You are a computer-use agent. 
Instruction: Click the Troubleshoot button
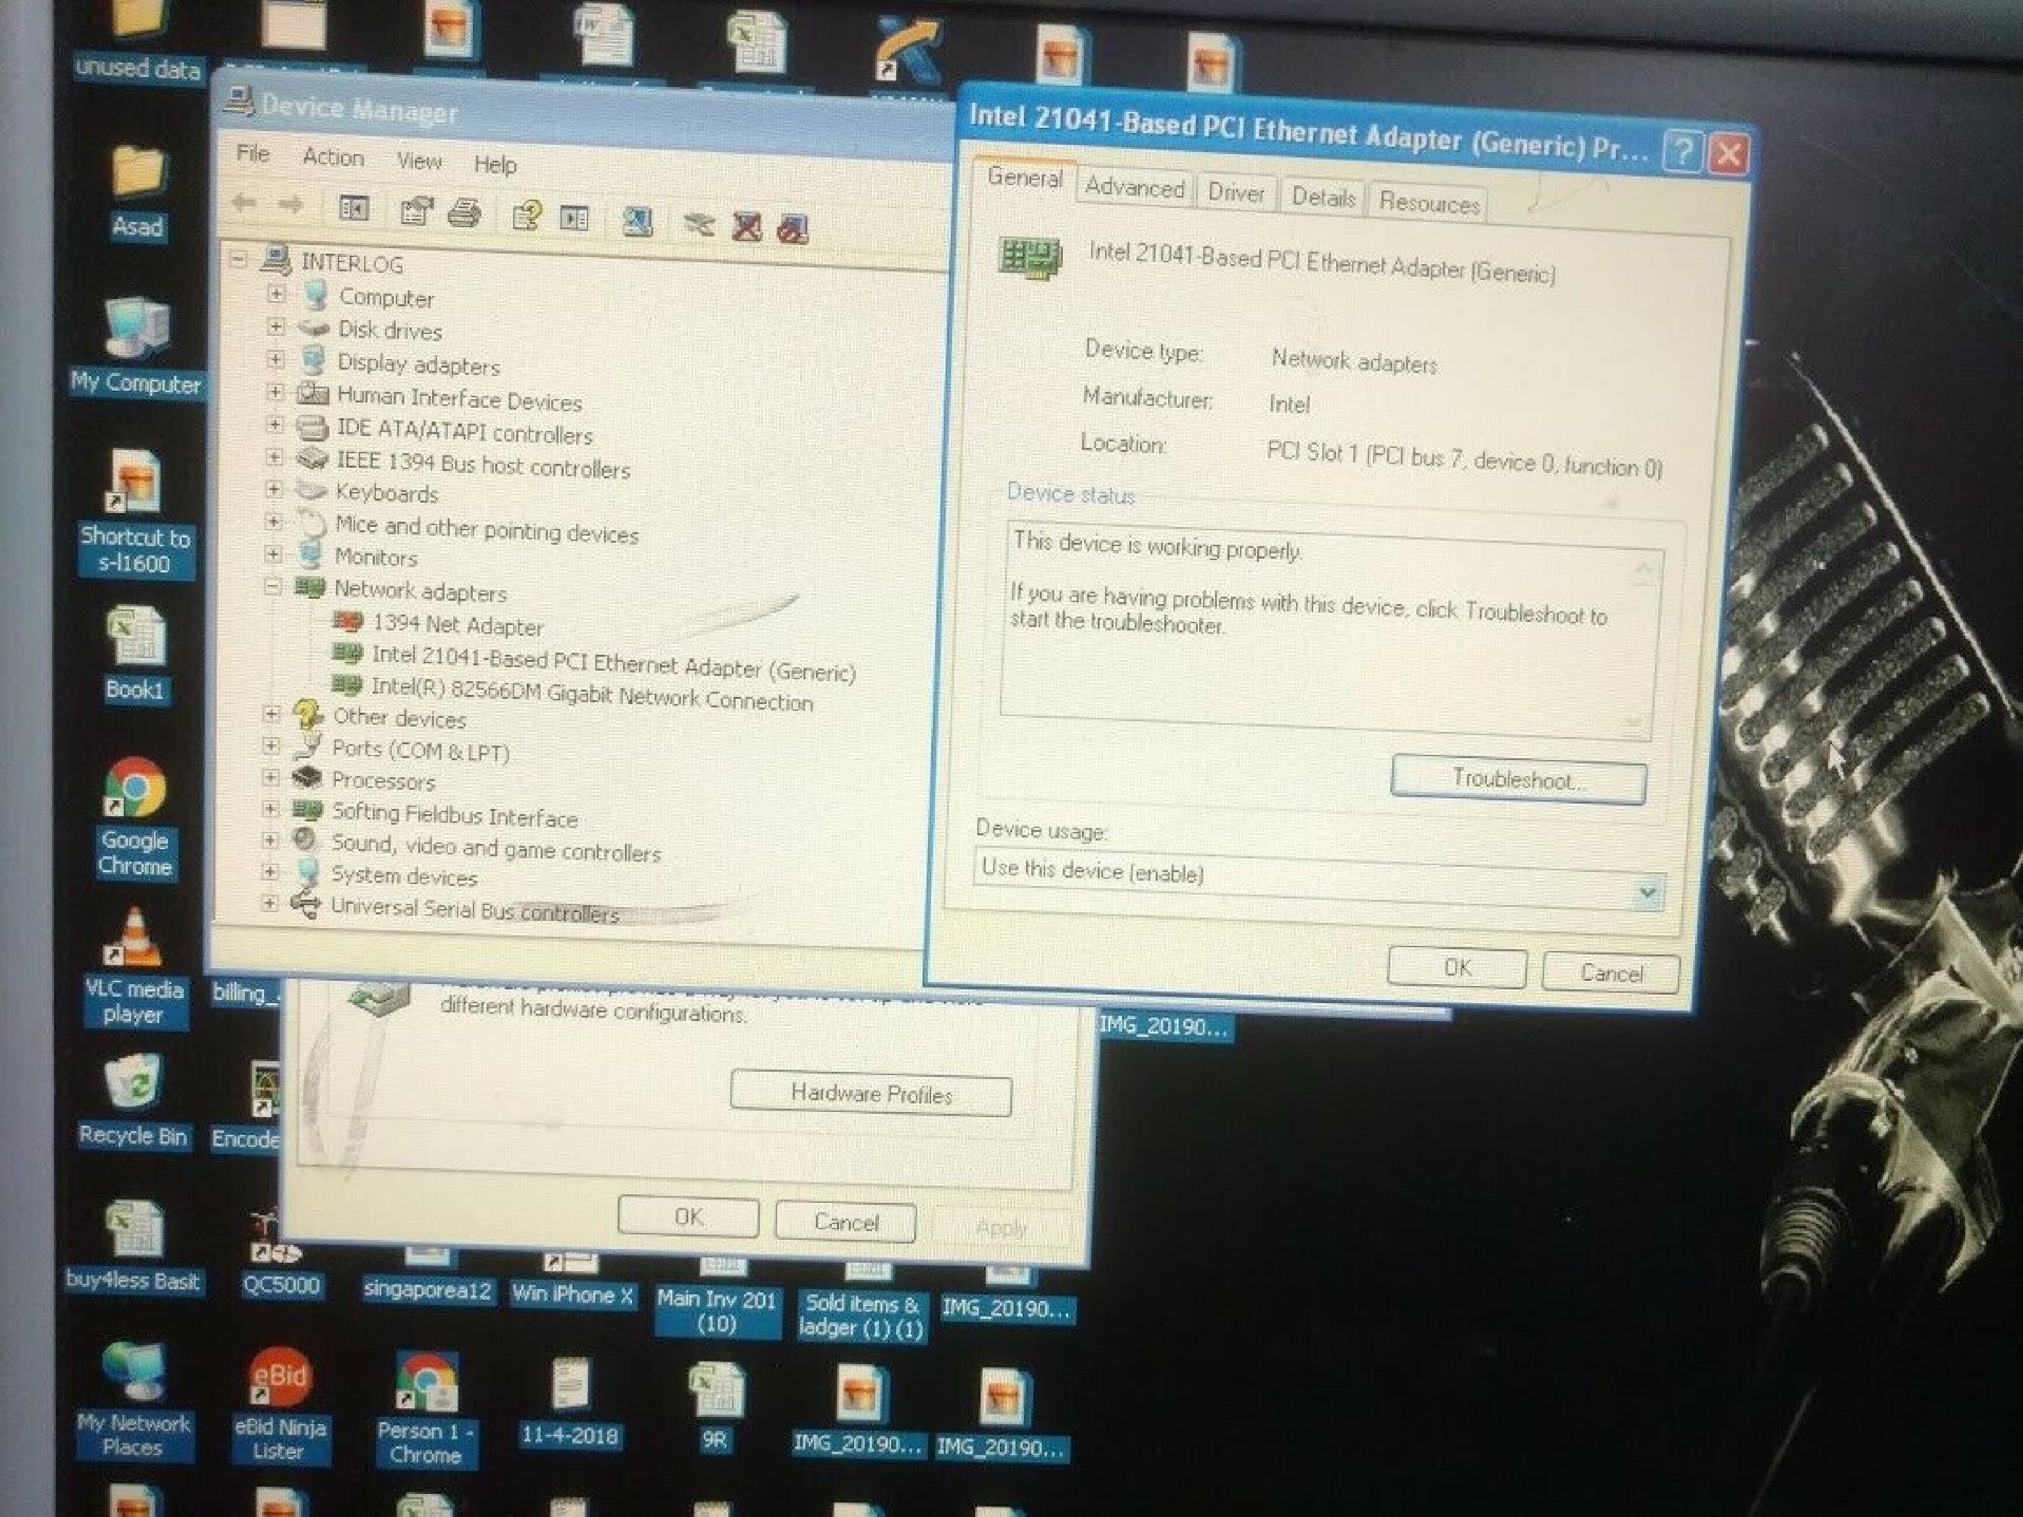tap(1518, 779)
